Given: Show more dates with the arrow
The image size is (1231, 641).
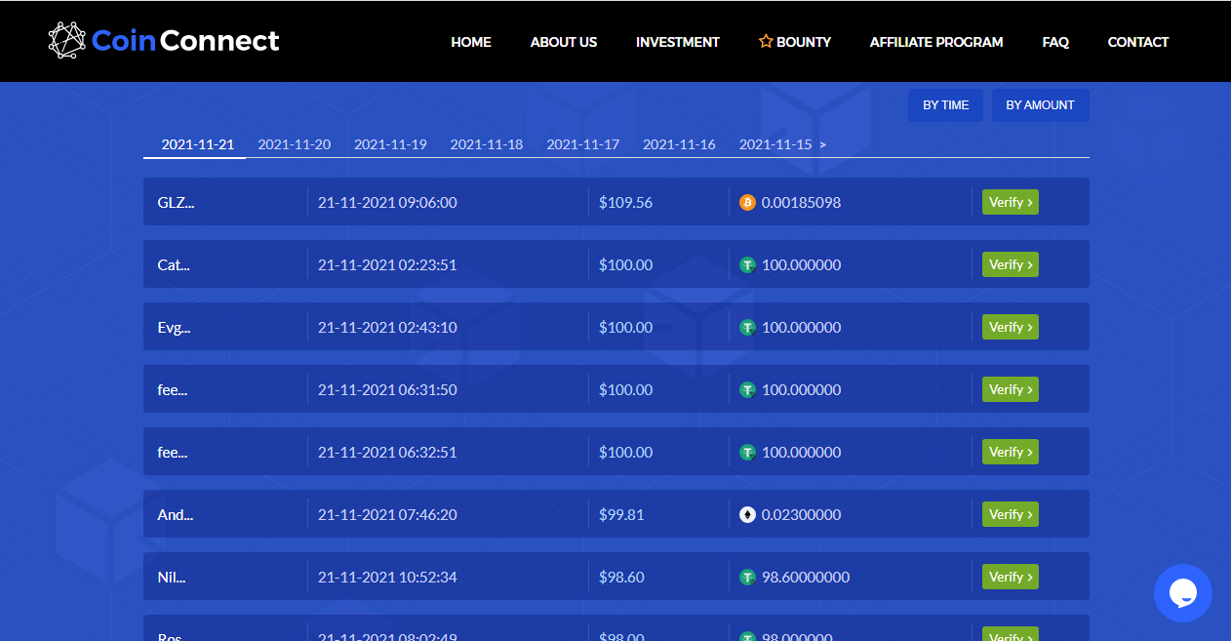Looking at the screenshot, I should click(x=822, y=144).
